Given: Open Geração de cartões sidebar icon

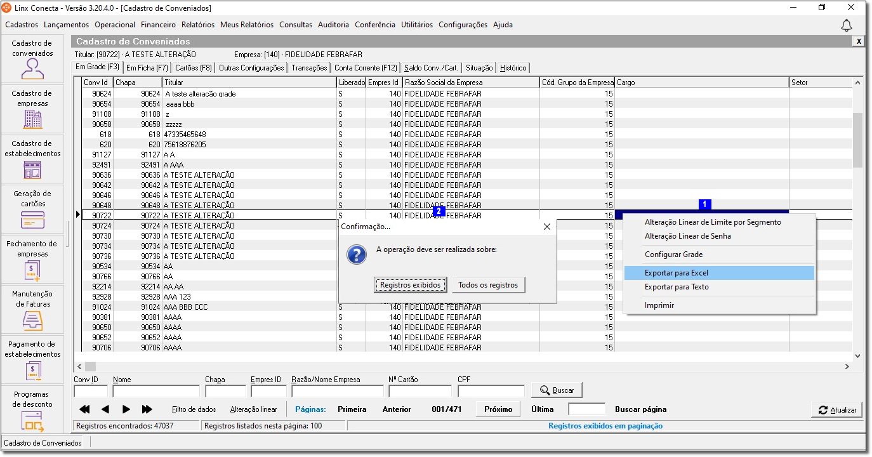Looking at the screenshot, I should [x=32, y=219].
